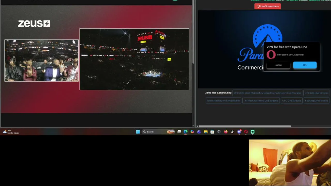Open TikTok from the taskbar

(x=232, y=132)
